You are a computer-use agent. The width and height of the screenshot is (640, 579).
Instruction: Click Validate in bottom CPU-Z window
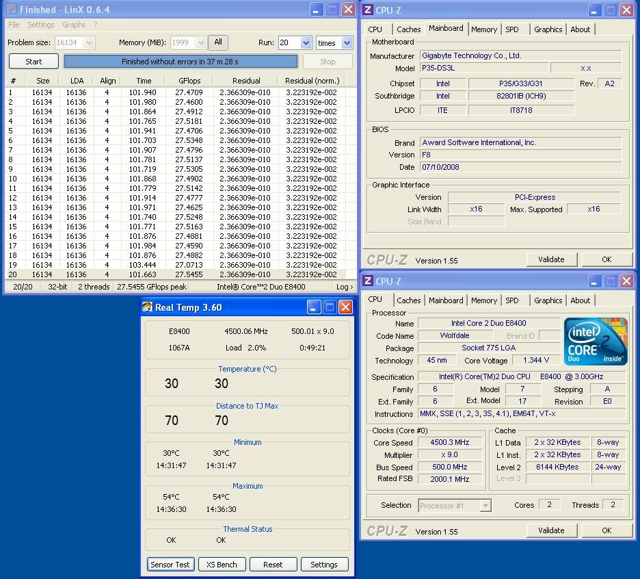(551, 530)
